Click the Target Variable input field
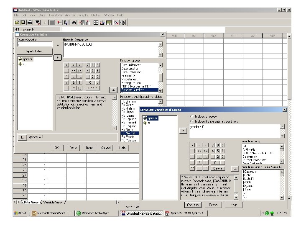Viewport: 301px width, 226px height. click(35, 44)
